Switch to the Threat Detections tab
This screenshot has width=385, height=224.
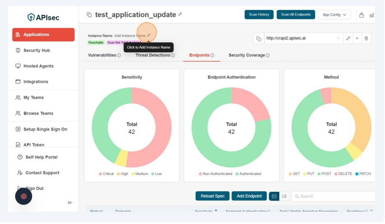[153, 56]
